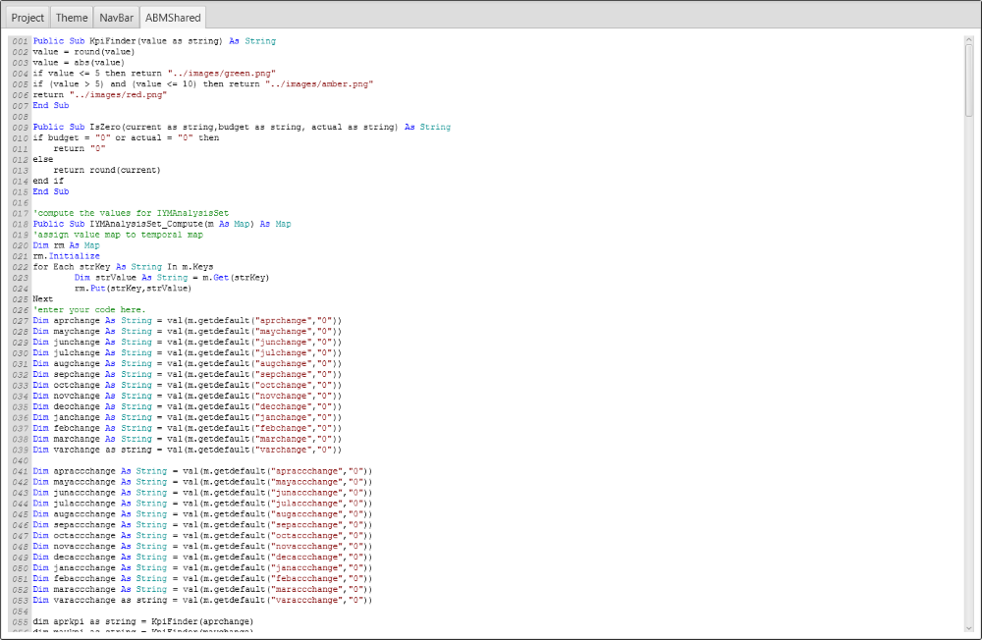Click the 'Dim aprchange As String' line

(x=188, y=321)
